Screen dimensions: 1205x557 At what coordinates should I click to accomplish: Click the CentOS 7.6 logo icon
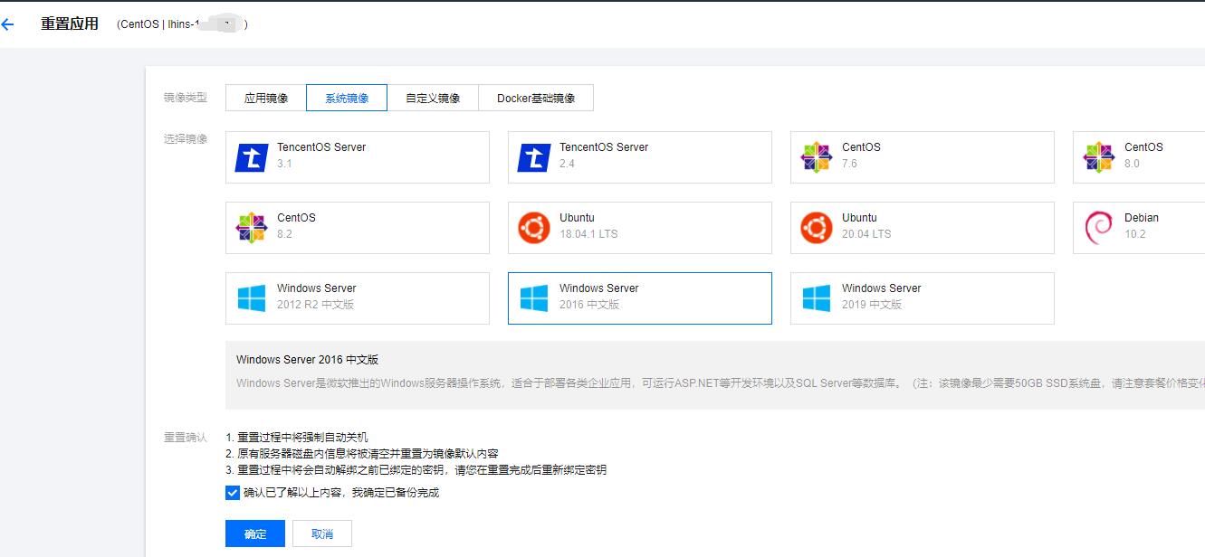tap(817, 157)
